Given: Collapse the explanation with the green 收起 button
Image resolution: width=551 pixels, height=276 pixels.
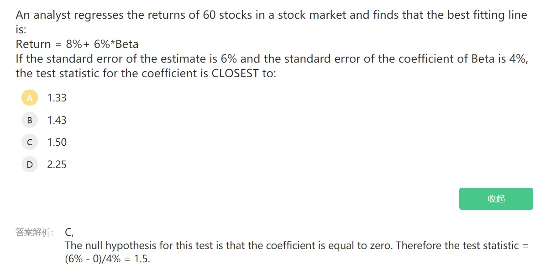Looking at the screenshot, I should [496, 199].
